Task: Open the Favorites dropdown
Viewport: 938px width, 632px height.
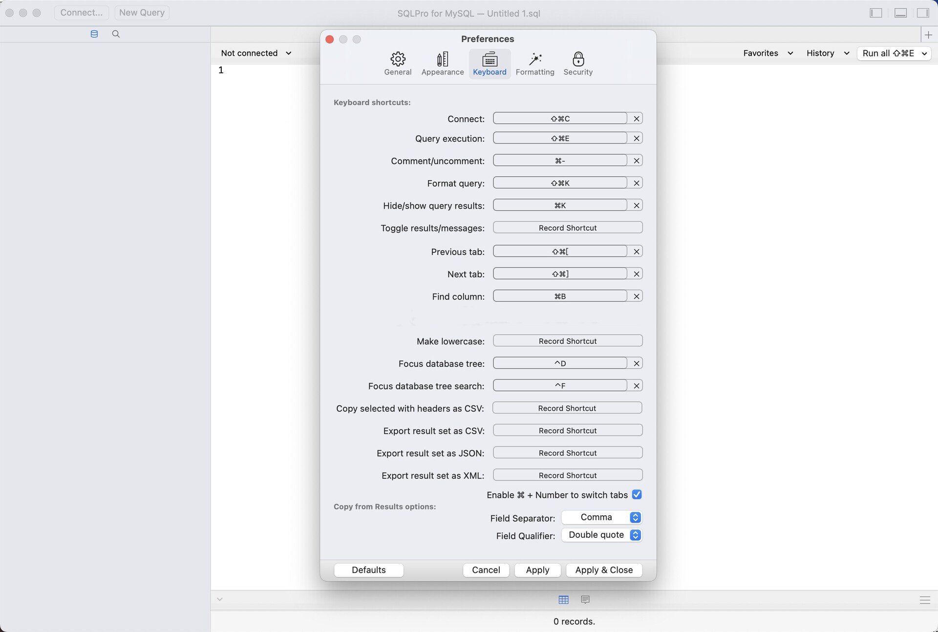Action: click(x=767, y=53)
